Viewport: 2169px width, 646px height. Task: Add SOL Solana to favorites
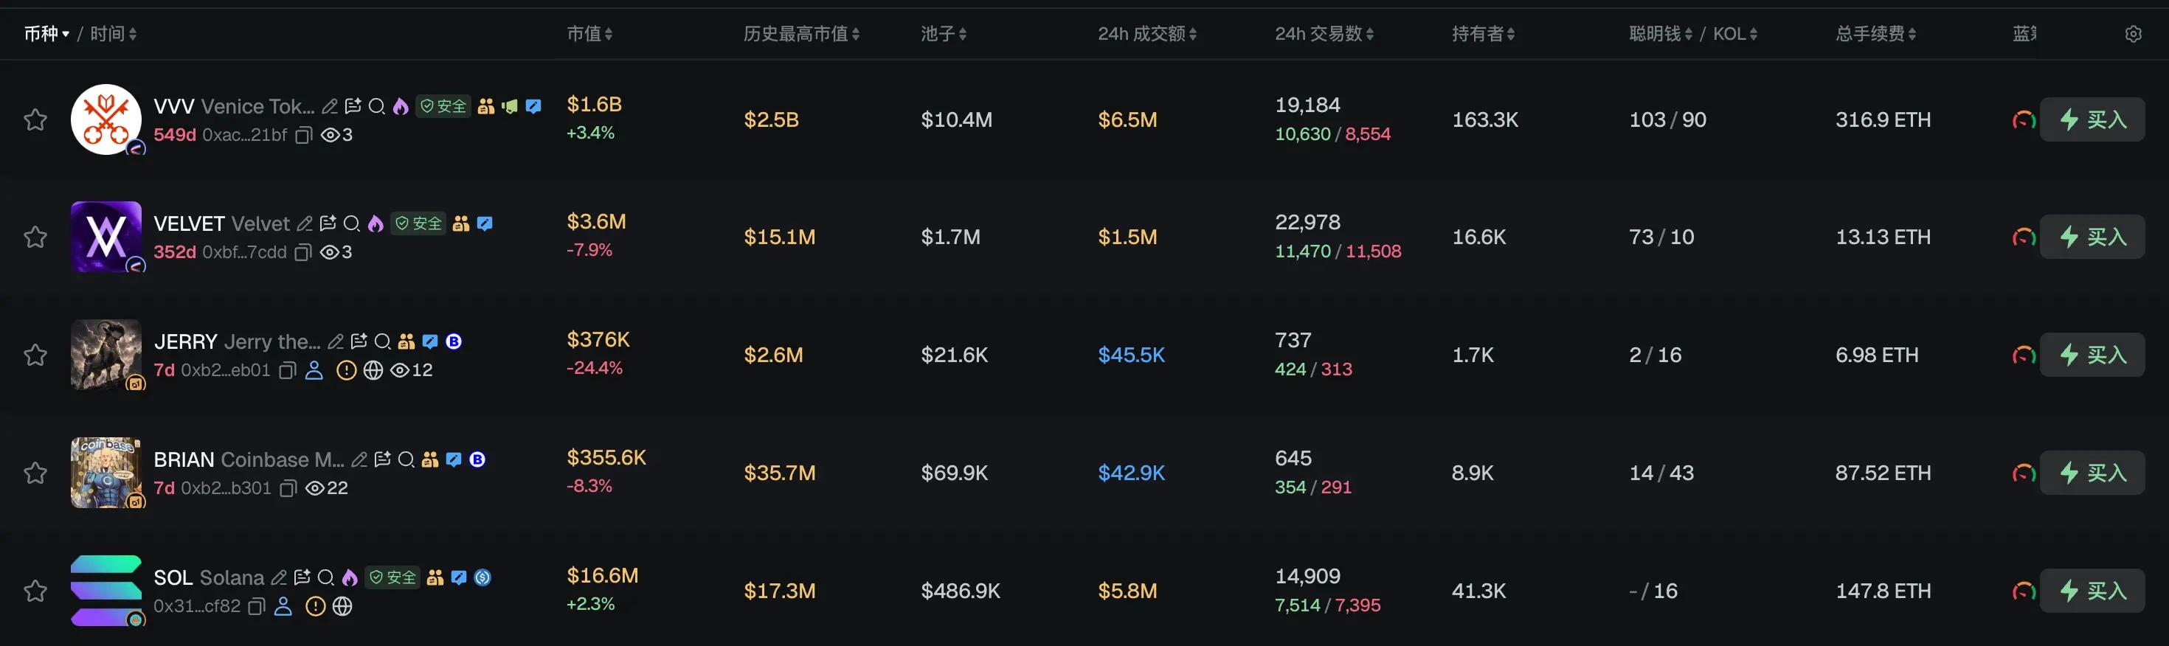pyautogui.click(x=35, y=591)
